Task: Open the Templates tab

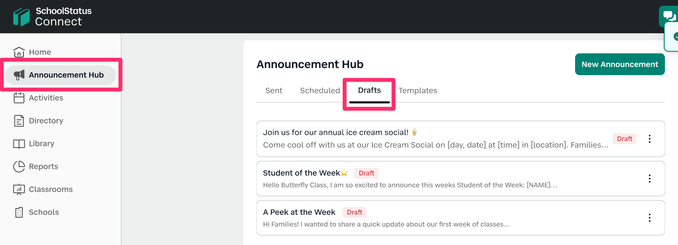Action: [418, 90]
